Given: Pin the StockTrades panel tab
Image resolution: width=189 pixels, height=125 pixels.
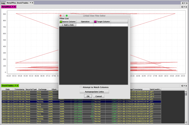Looking at the screenshot, I should [15, 86].
